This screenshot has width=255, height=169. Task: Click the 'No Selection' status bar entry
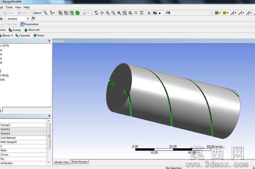tap(174, 168)
